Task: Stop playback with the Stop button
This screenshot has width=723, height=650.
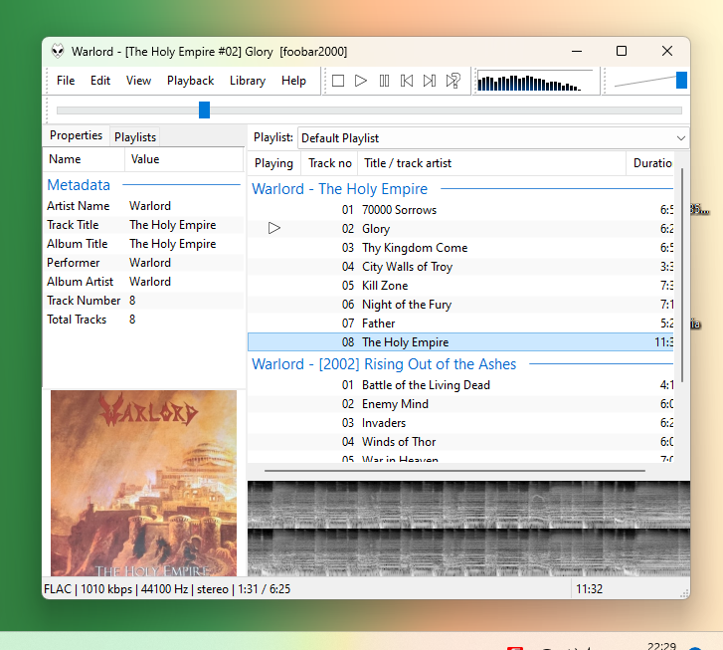Action: (x=338, y=81)
